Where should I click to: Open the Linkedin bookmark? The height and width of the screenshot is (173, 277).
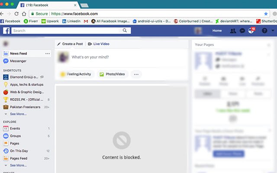[x=71, y=21]
